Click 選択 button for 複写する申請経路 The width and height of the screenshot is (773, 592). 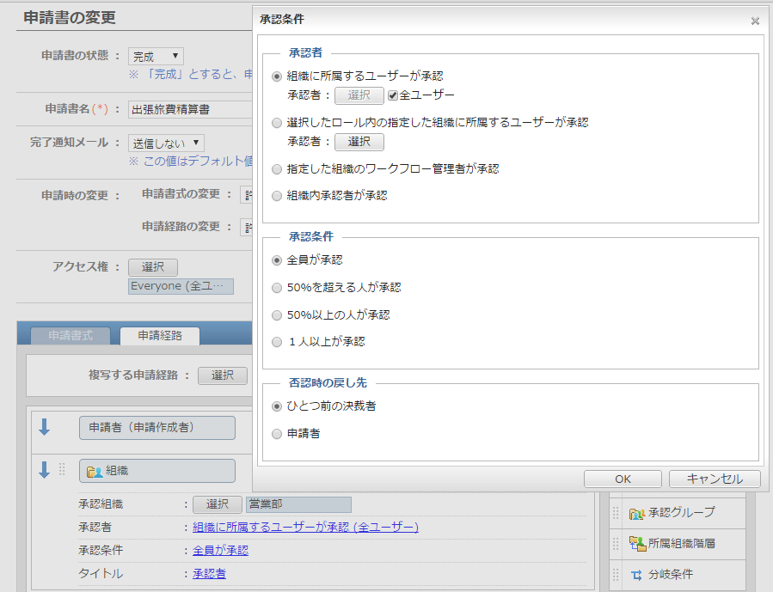[223, 375]
